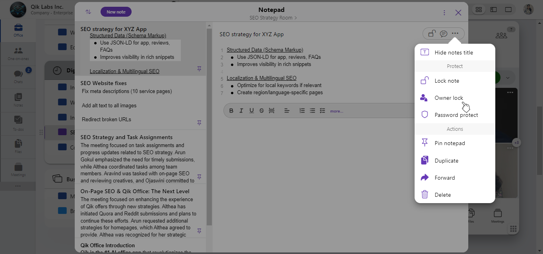
Task: Click the sort notes arrows icon
Action: click(88, 12)
